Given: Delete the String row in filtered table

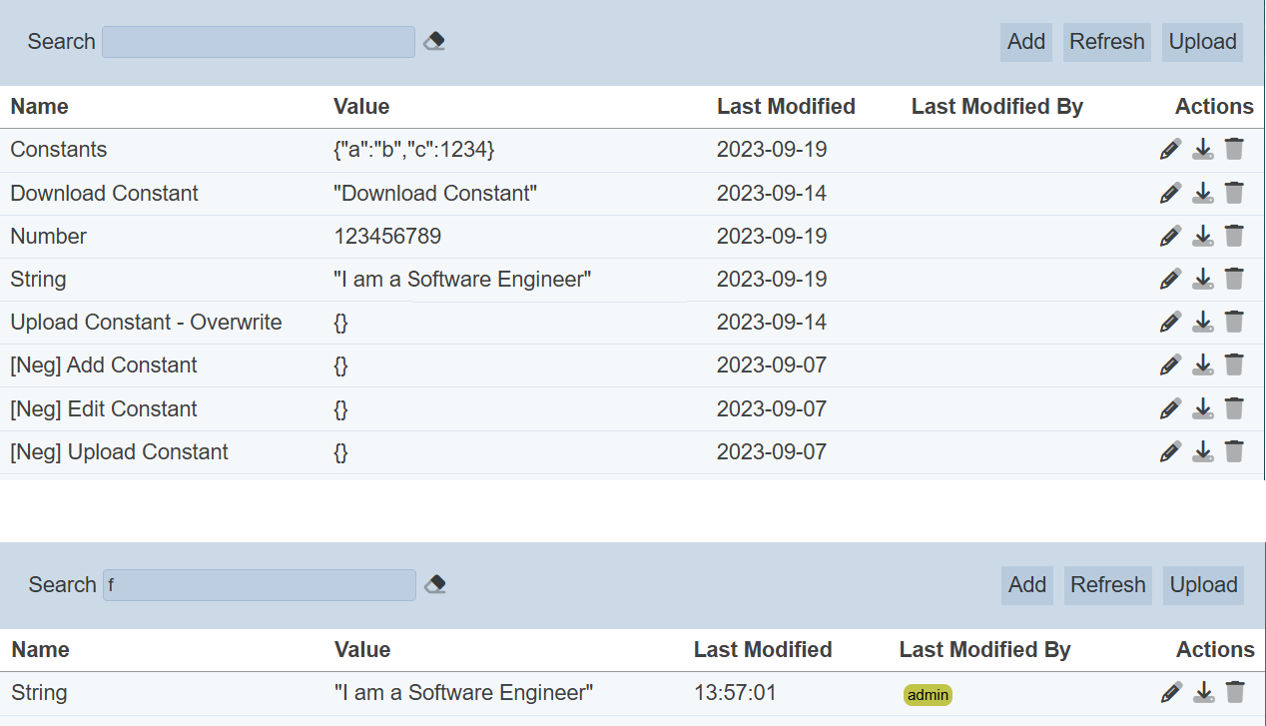Looking at the screenshot, I should [1235, 692].
